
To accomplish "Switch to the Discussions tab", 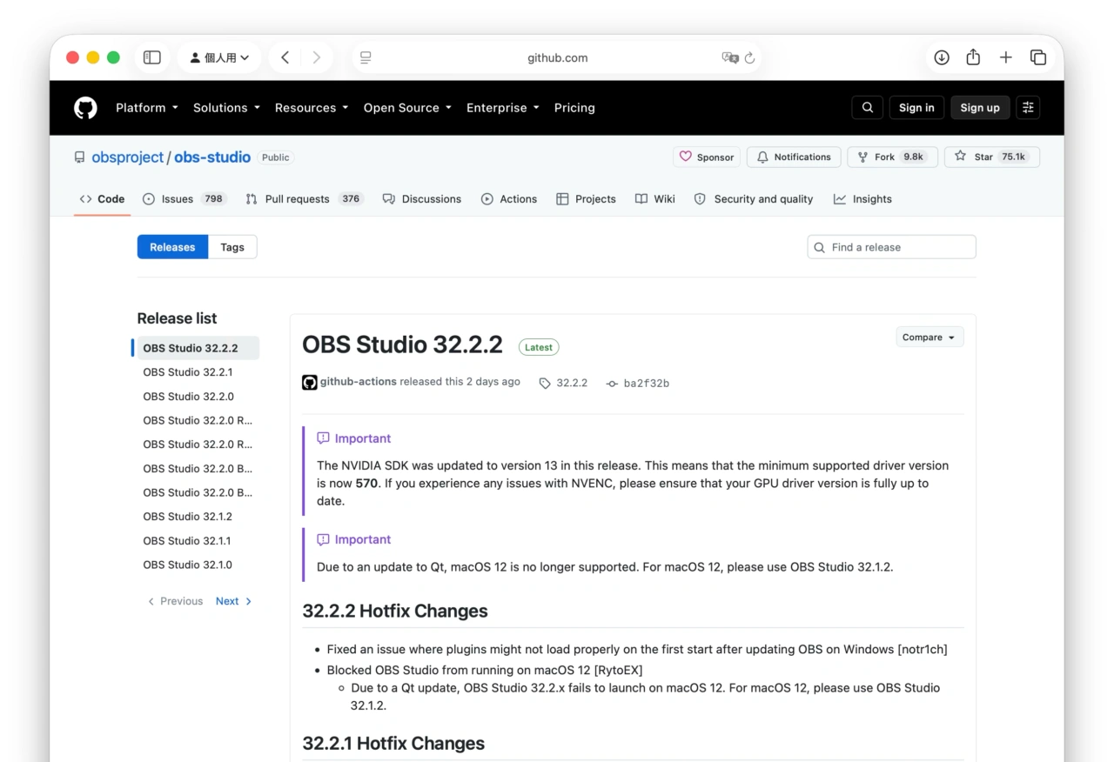I will click(x=422, y=199).
